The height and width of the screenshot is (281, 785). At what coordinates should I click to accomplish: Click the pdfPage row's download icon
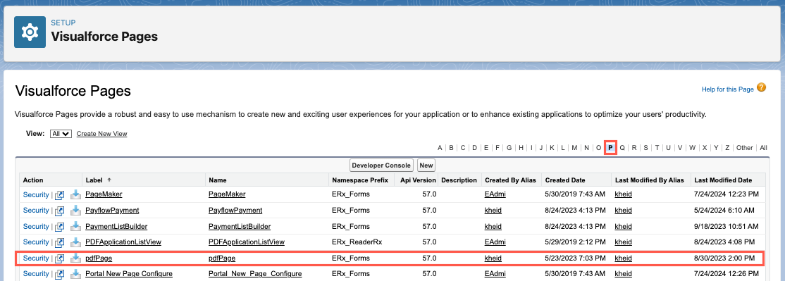(75, 258)
